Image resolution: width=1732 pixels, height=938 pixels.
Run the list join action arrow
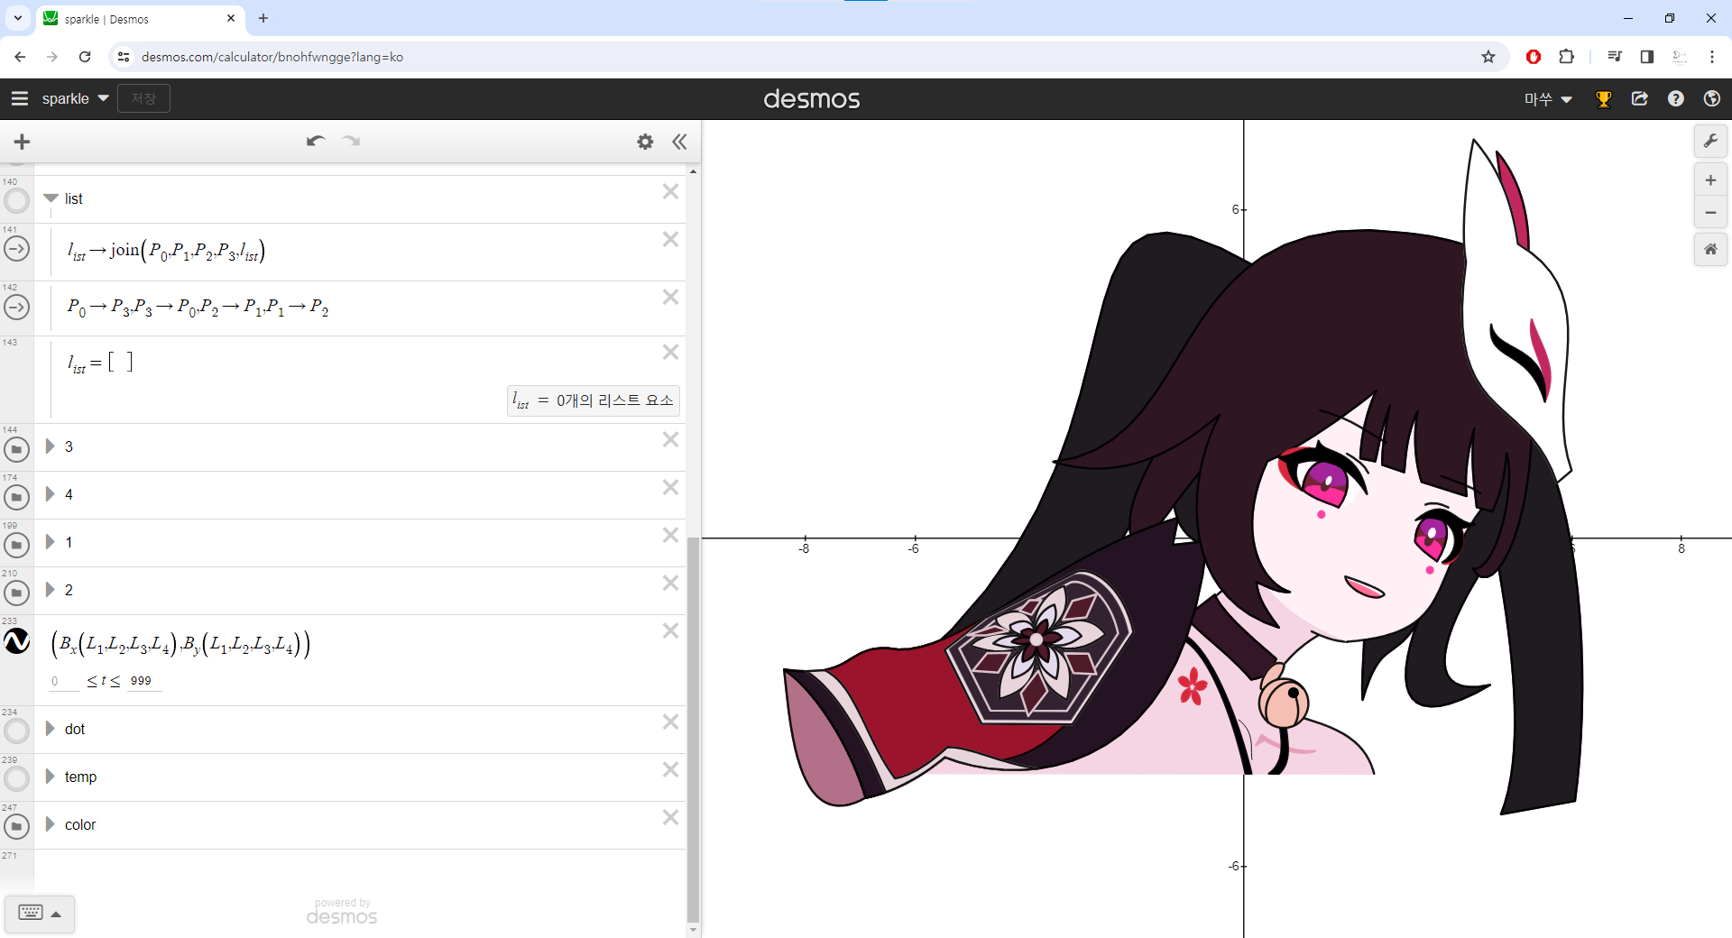click(16, 249)
